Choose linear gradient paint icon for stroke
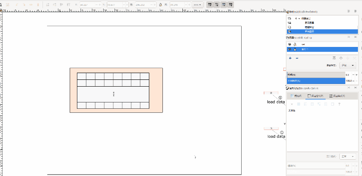Screen dimensions: 362x176 click(x=305, y=104)
